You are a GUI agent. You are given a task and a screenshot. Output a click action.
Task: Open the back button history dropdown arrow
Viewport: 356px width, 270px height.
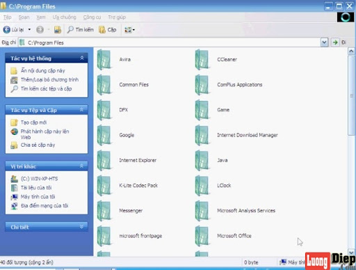(x=29, y=30)
